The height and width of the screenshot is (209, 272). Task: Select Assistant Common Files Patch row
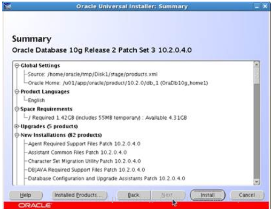point(77,152)
